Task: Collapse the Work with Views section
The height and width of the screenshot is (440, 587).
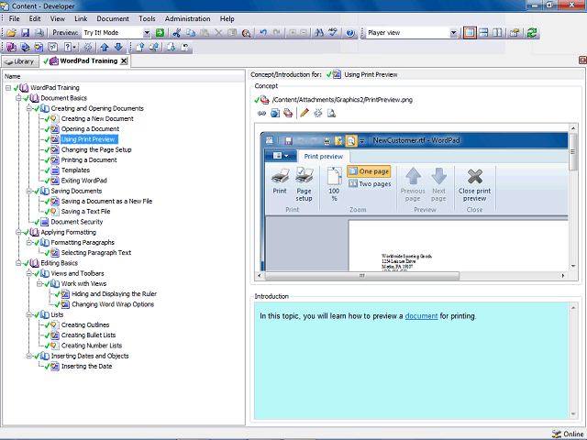Action: [x=39, y=283]
